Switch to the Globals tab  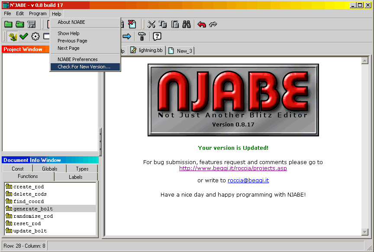point(50,169)
